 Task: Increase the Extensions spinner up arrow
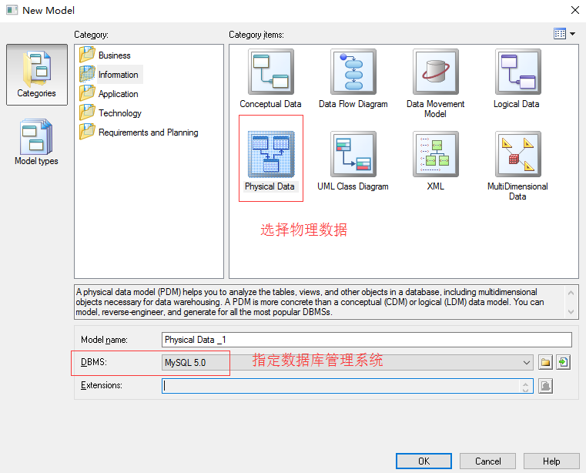[525, 383]
